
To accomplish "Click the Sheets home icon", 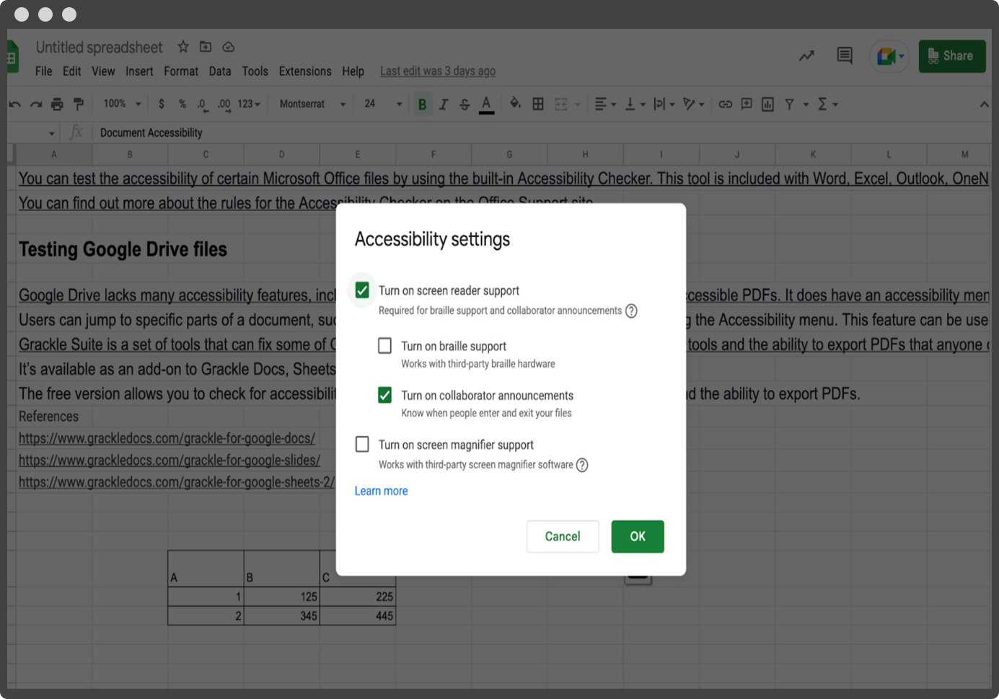I will click(x=12, y=56).
